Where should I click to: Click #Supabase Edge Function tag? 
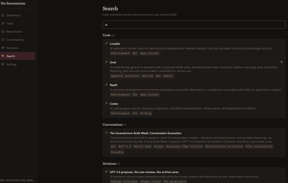pyautogui.click(x=184, y=146)
